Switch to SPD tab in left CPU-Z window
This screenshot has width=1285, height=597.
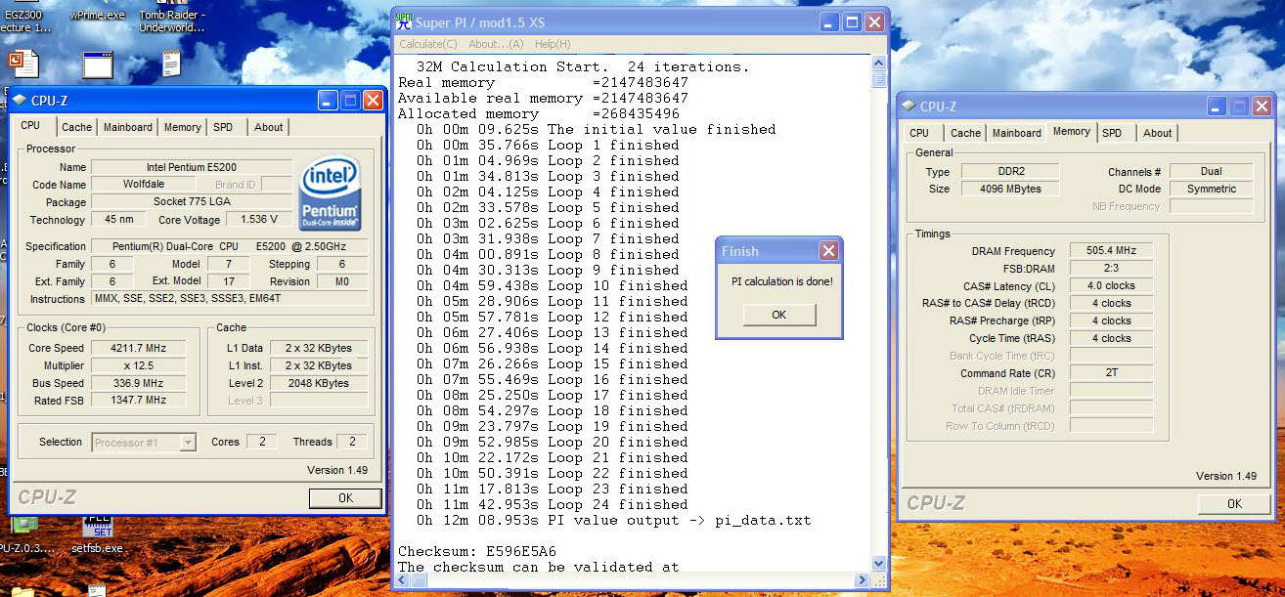pyautogui.click(x=223, y=127)
